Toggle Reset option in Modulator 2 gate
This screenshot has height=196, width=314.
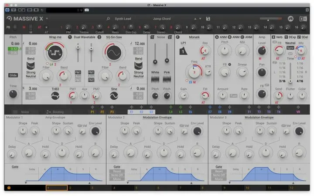[117, 171]
